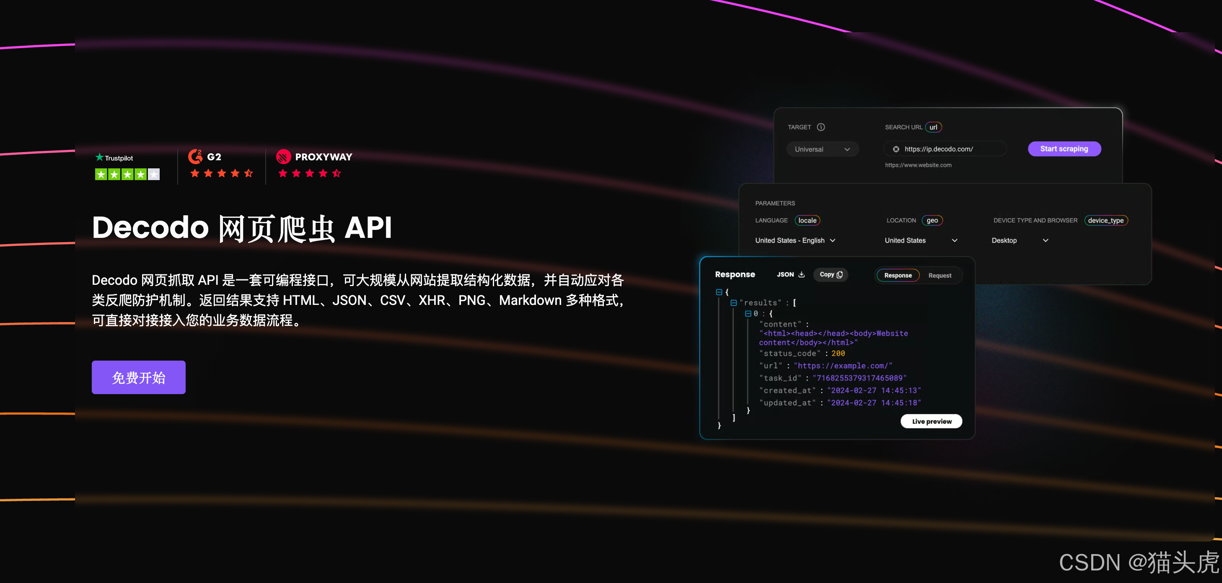Open the United States - English language dropdown
The image size is (1222, 583).
click(795, 240)
